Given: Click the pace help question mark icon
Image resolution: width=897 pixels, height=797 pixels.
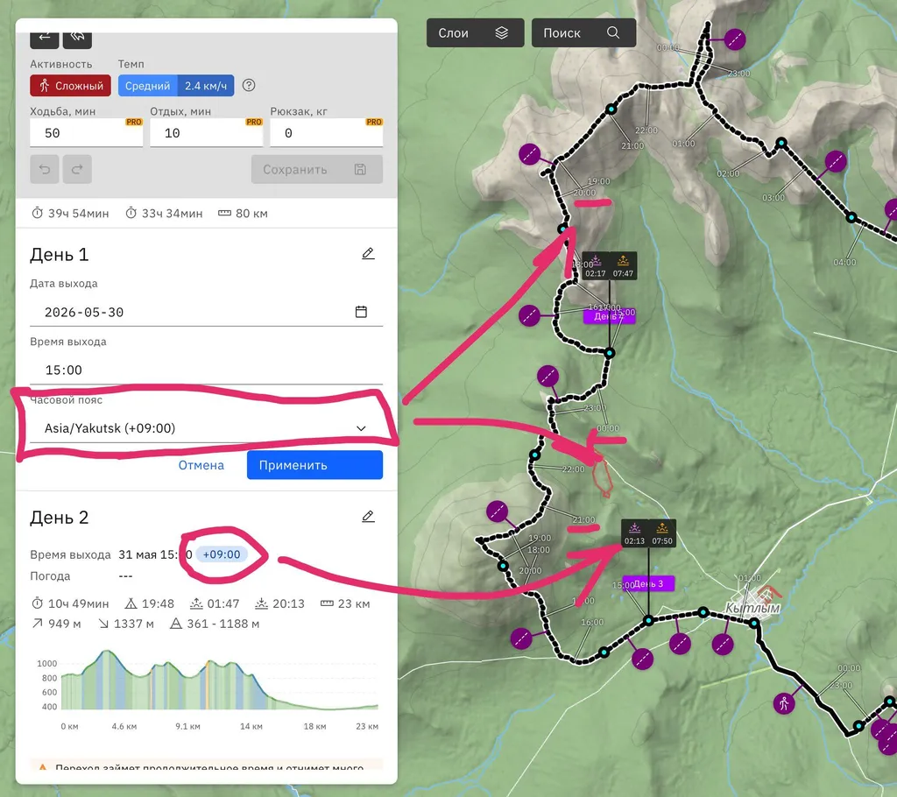Looking at the screenshot, I should click(x=249, y=86).
